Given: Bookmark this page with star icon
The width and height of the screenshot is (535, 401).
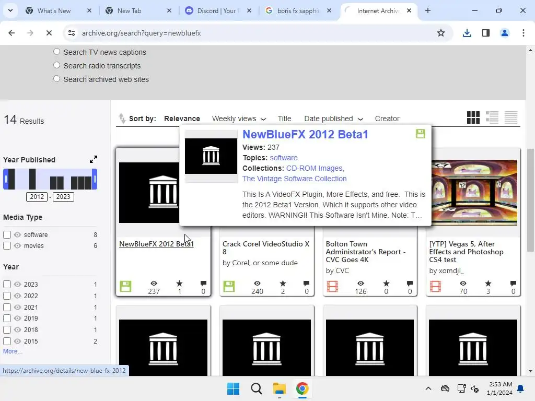Looking at the screenshot, I should [441, 33].
